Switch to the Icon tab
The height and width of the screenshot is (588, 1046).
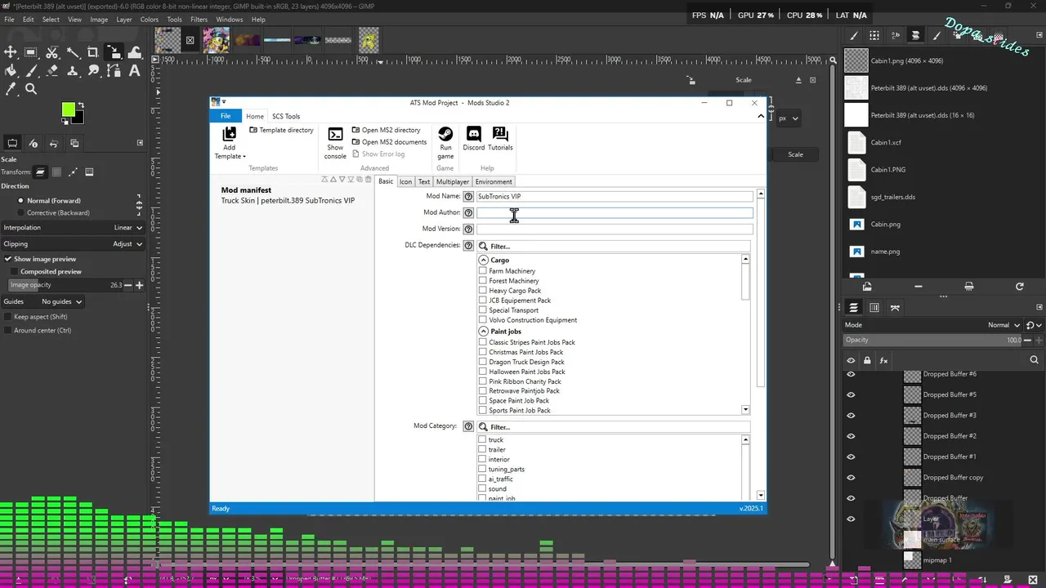pyautogui.click(x=405, y=182)
